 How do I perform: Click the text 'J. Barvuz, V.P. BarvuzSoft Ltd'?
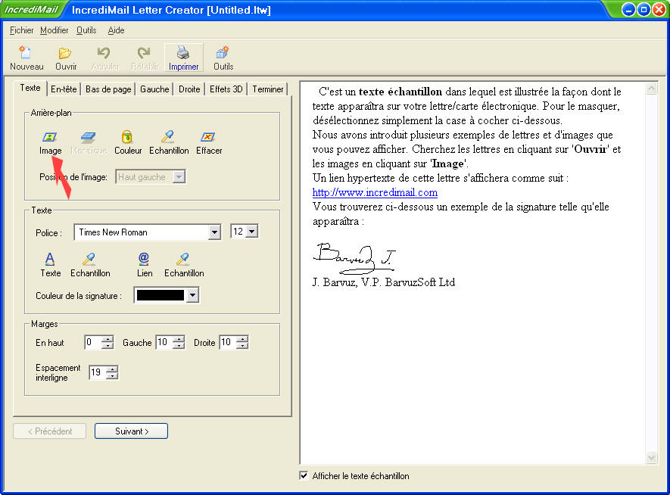click(384, 282)
